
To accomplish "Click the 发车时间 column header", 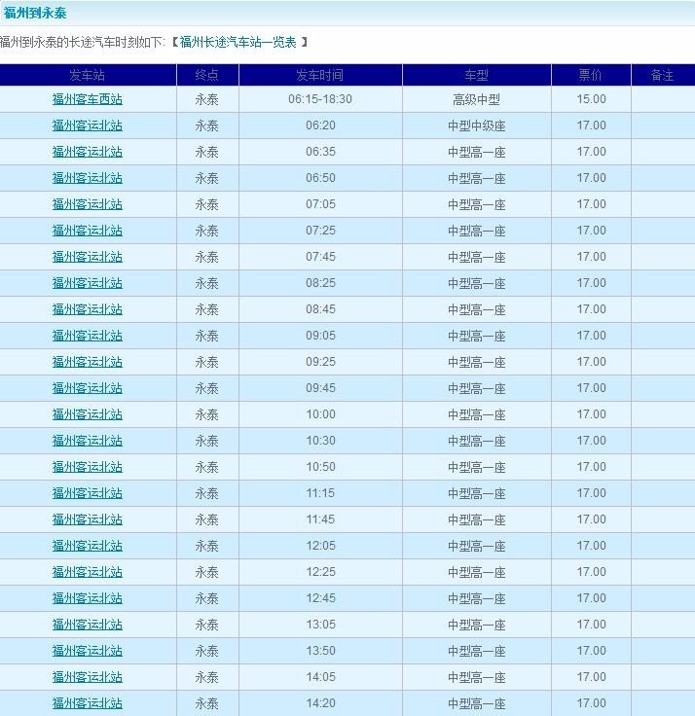I will 320,75.
